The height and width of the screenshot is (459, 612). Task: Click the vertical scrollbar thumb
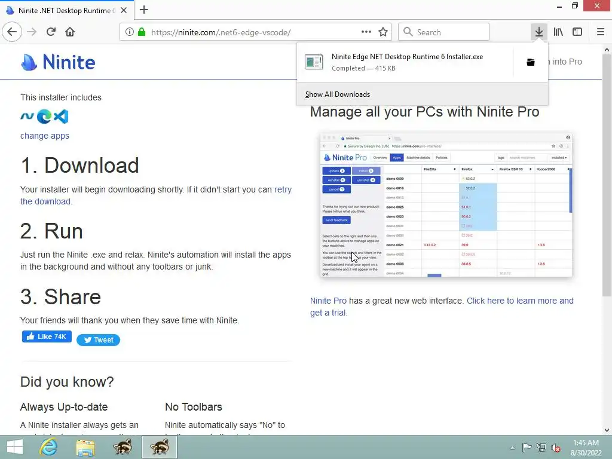pos(607,175)
